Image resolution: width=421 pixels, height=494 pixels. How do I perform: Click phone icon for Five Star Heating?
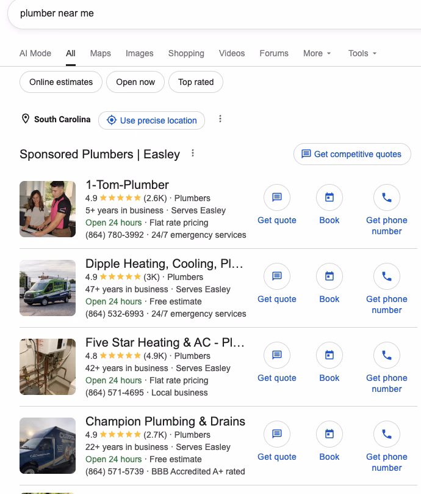click(x=387, y=355)
